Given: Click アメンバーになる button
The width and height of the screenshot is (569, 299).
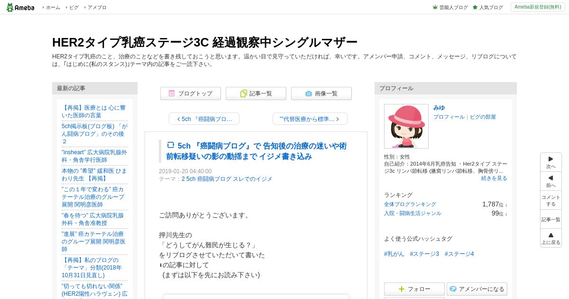Looking at the screenshot, I should coord(477,289).
